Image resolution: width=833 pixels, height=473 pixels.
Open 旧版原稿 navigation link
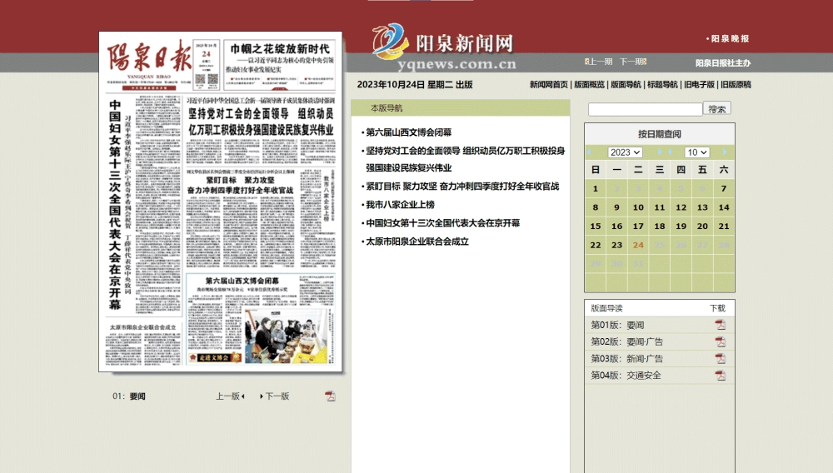[736, 84]
